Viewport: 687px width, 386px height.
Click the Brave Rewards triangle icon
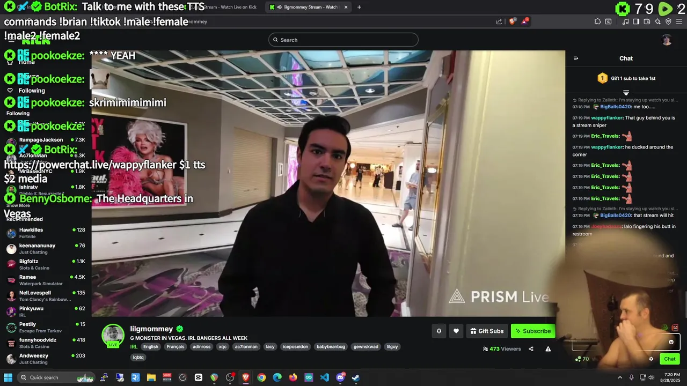point(525,21)
